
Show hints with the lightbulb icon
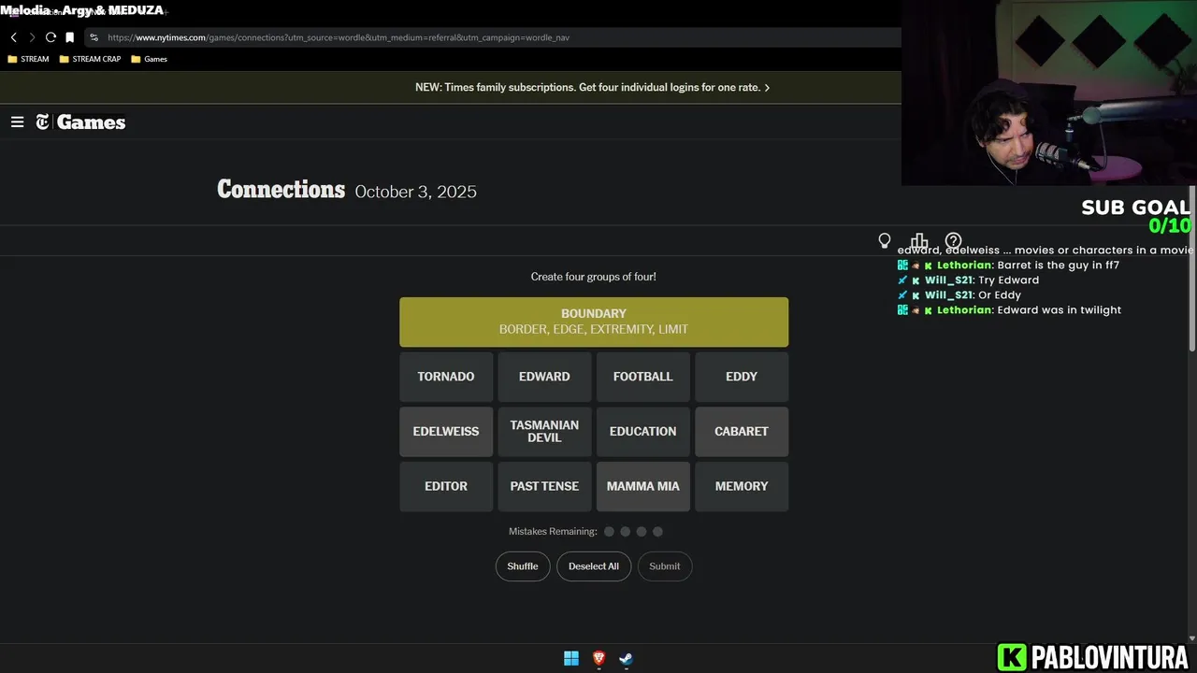point(885,241)
